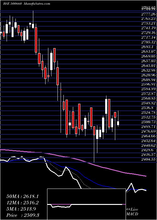
Task: Select the 2548.82 price axis label
Action: click(x=149, y=103)
